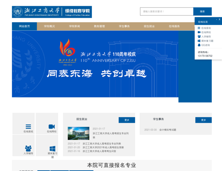Viewport: 222px width, 171px height.
Task: Open the 会计模拟考试题 link
Action: [168, 130]
